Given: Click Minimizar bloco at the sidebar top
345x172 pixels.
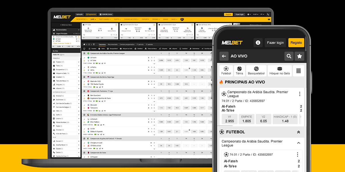Looking at the screenshot, I should 66,25.
